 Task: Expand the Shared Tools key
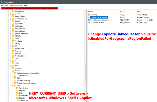click(x=11, y=12)
